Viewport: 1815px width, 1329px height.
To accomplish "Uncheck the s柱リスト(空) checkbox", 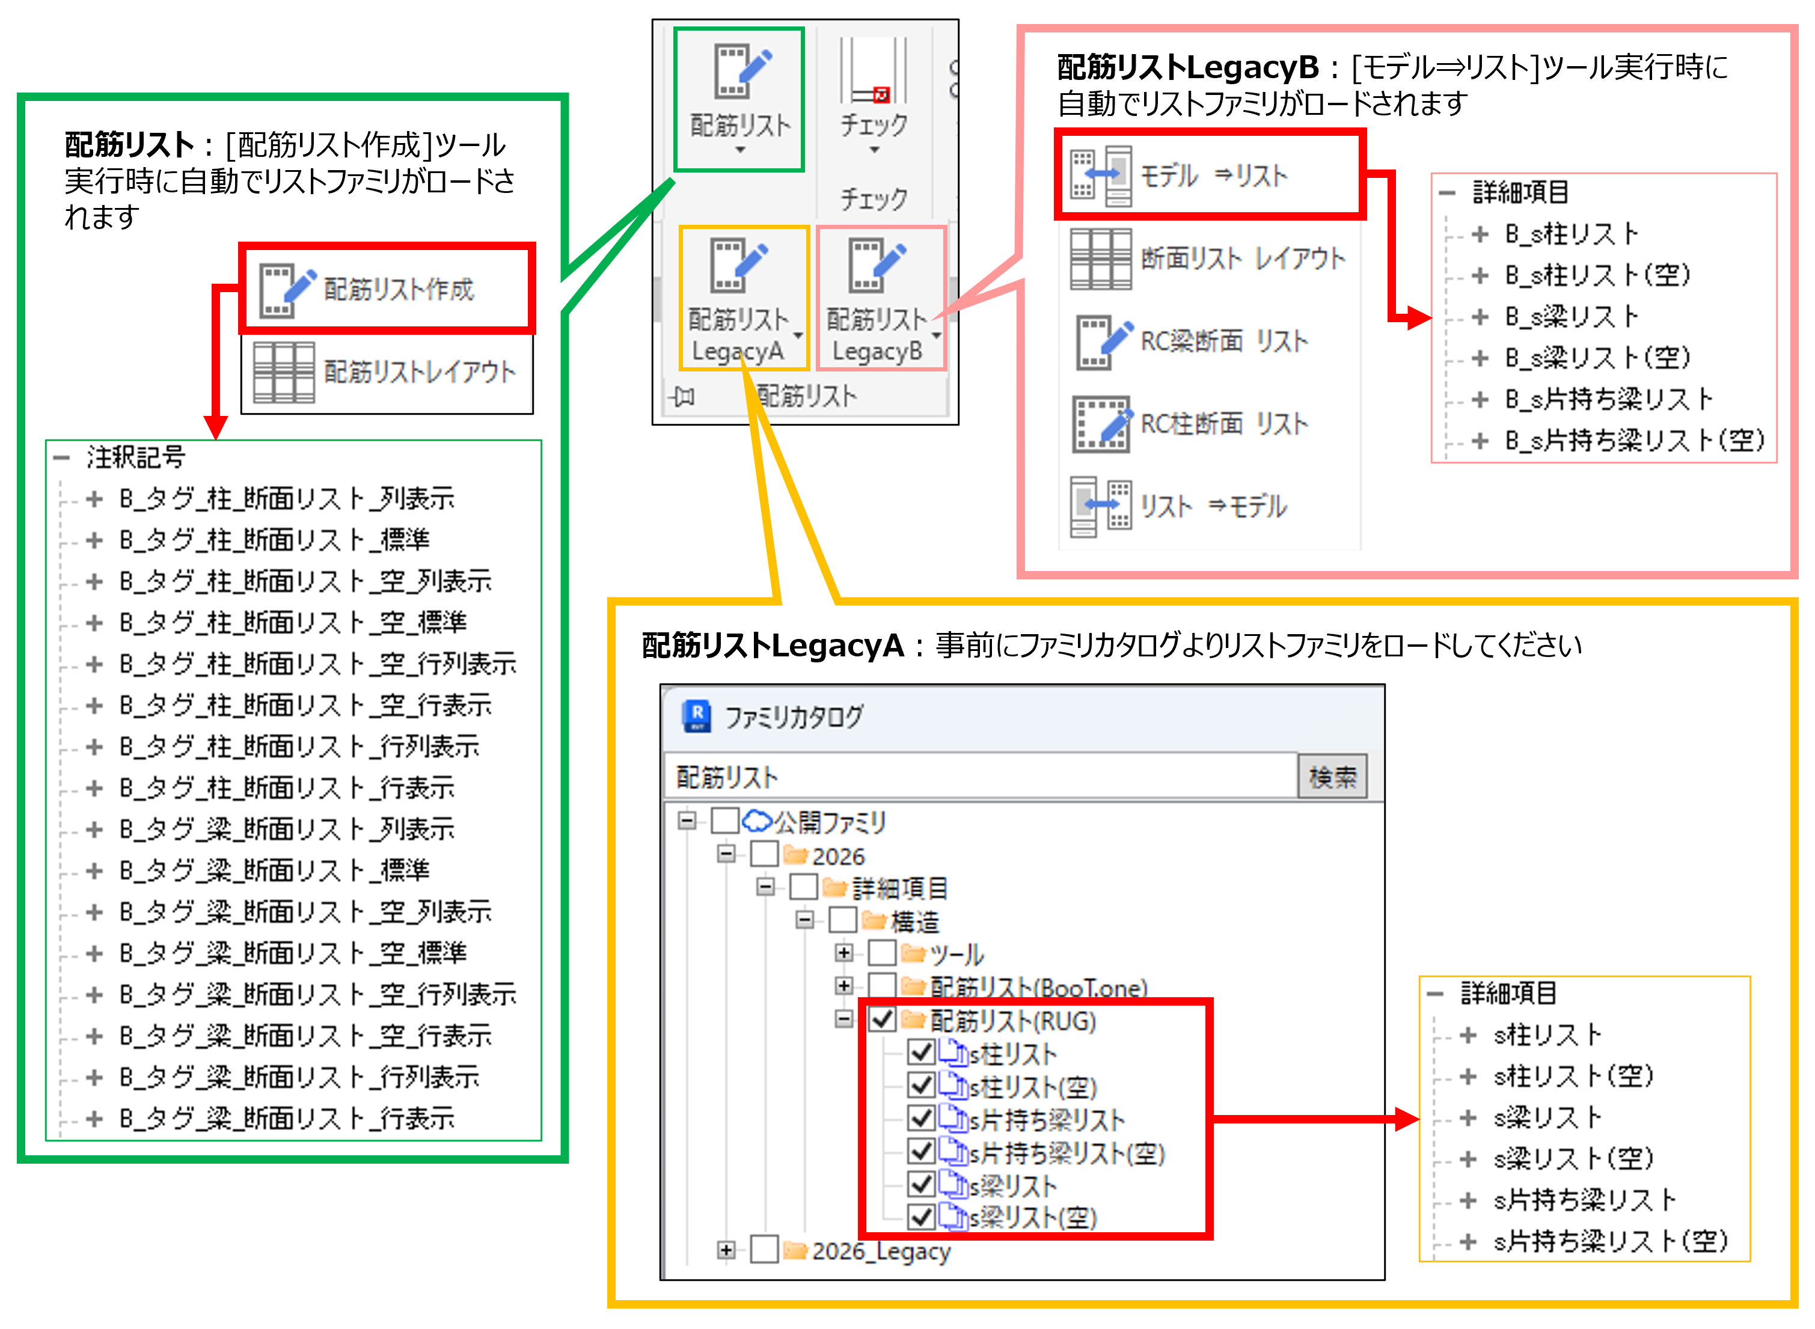I will coord(921,1085).
